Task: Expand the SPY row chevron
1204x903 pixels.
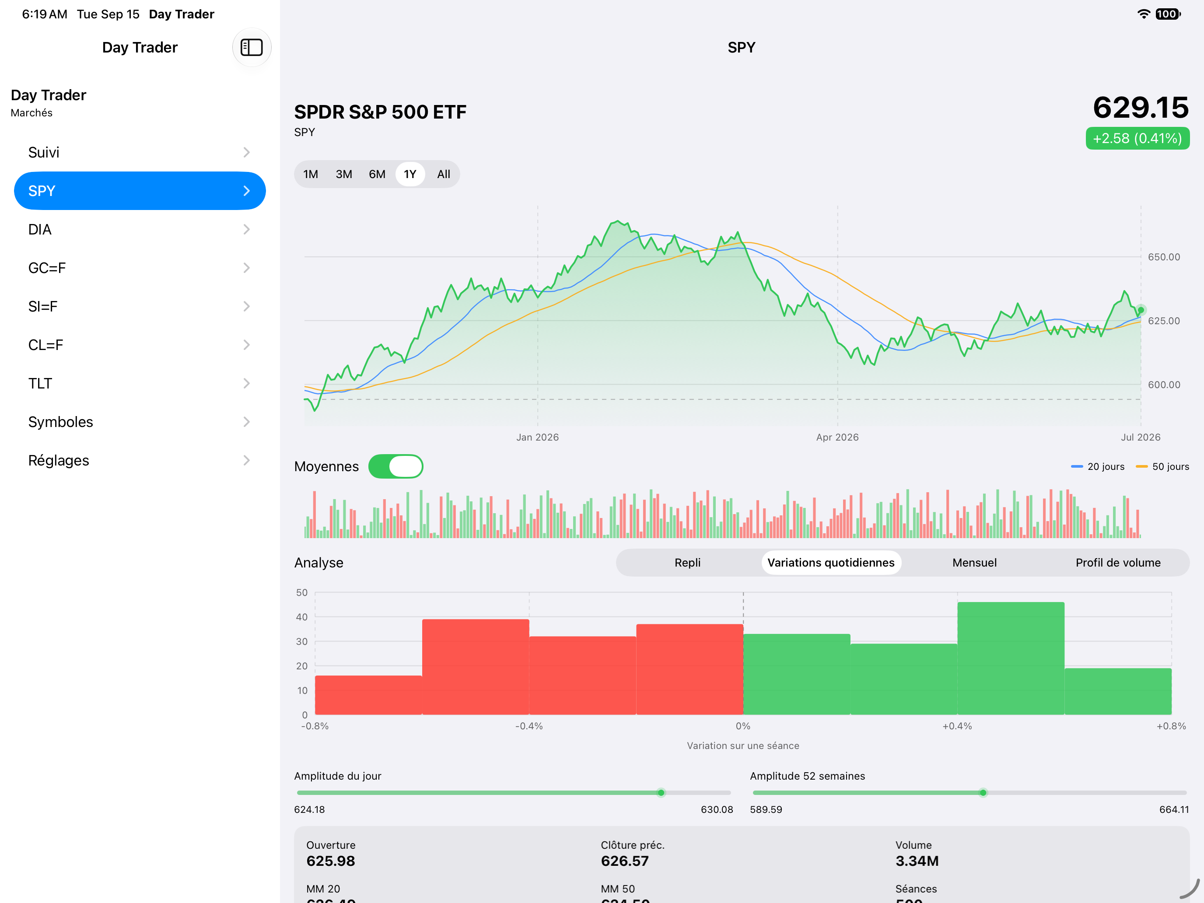Action: click(x=247, y=191)
